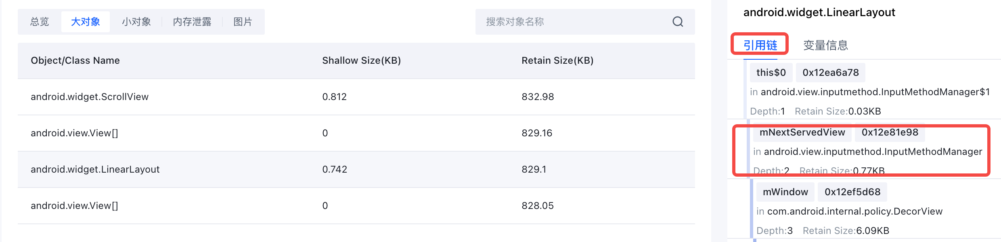Viewport: 1001px width, 242px height.
Task: Select the android.widget.LinearLayout table row
Action: click(x=356, y=169)
